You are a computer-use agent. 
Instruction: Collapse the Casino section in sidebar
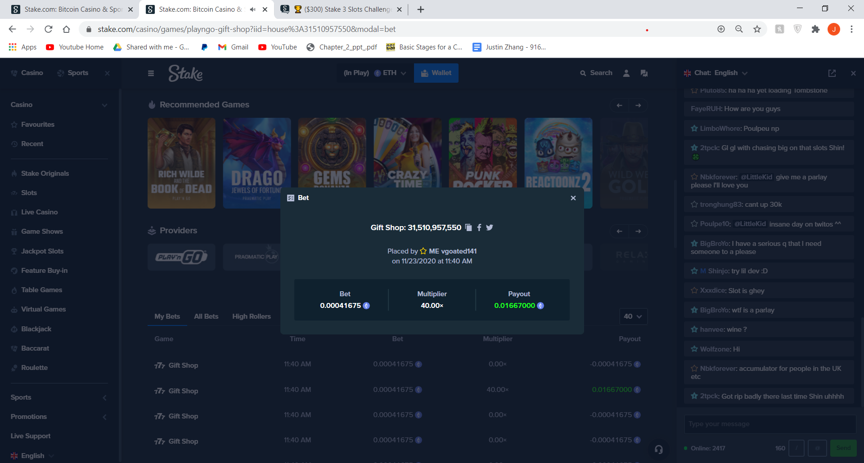[x=105, y=105]
